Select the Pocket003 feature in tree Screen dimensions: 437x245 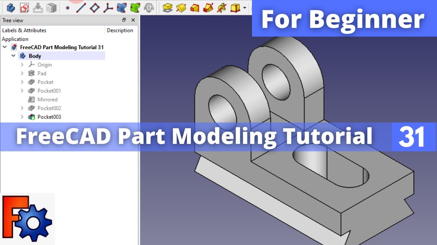[x=49, y=117]
